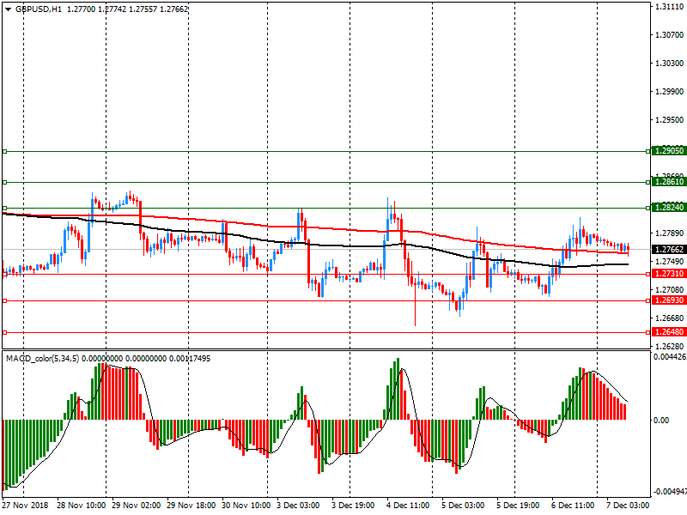This screenshot has height=515, width=687.
Task: Click the current price tag 1.27662
Action: (669, 250)
